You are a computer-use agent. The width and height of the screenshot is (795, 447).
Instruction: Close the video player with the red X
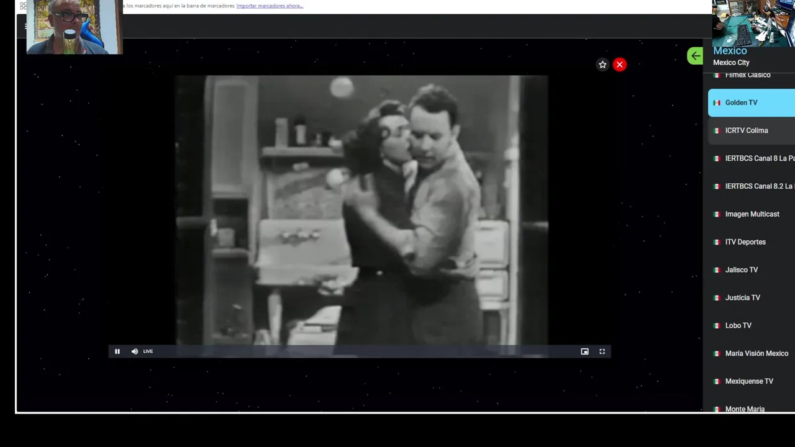pyautogui.click(x=620, y=65)
